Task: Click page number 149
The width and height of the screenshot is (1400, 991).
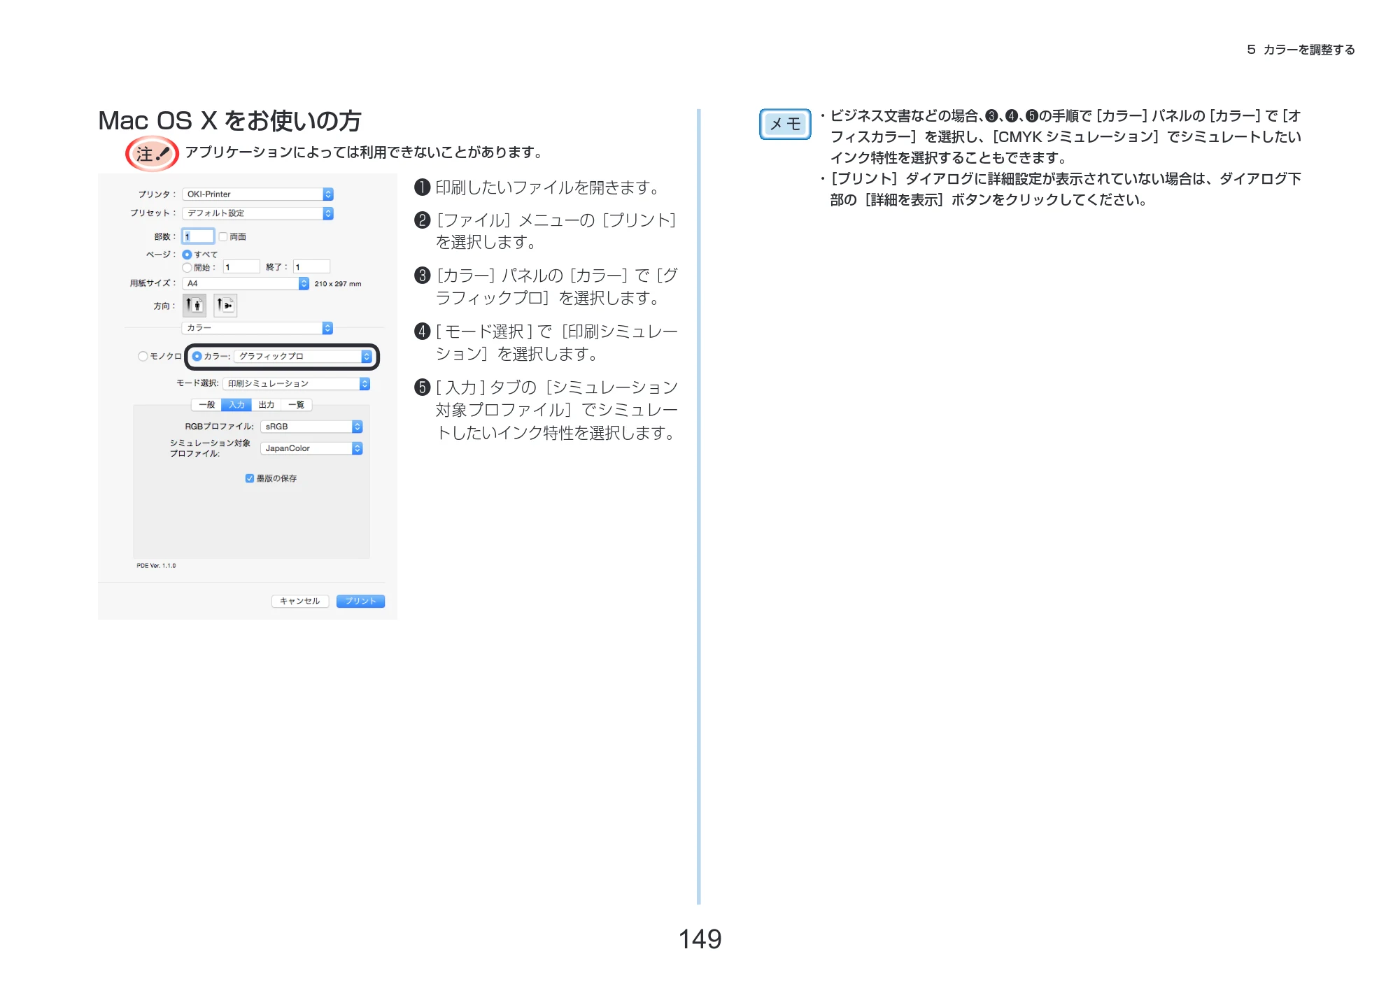Action: [x=700, y=939]
